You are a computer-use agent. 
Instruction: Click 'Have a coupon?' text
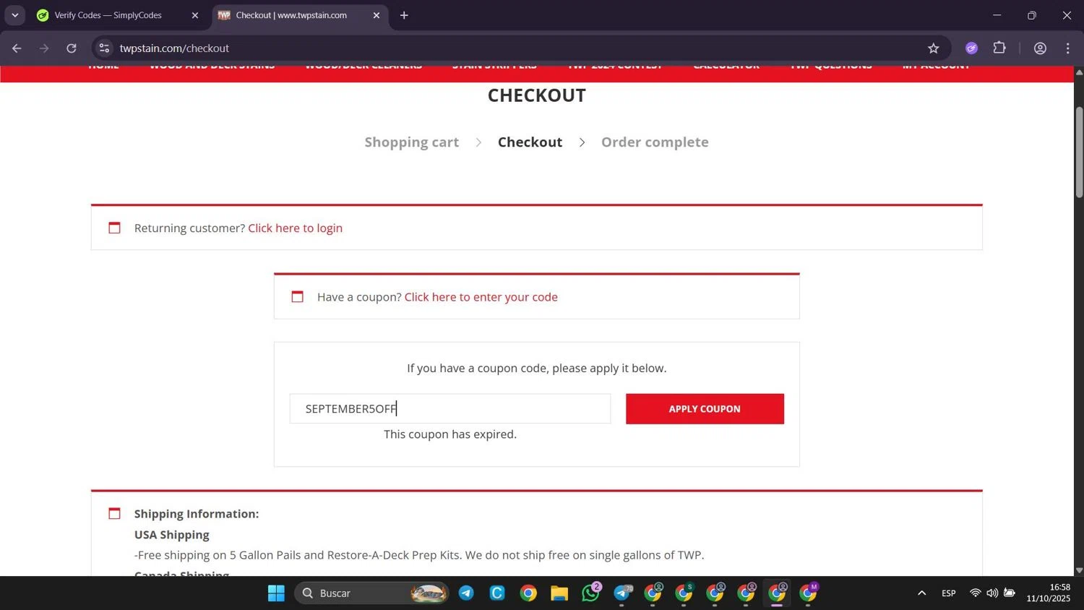pos(359,297)
